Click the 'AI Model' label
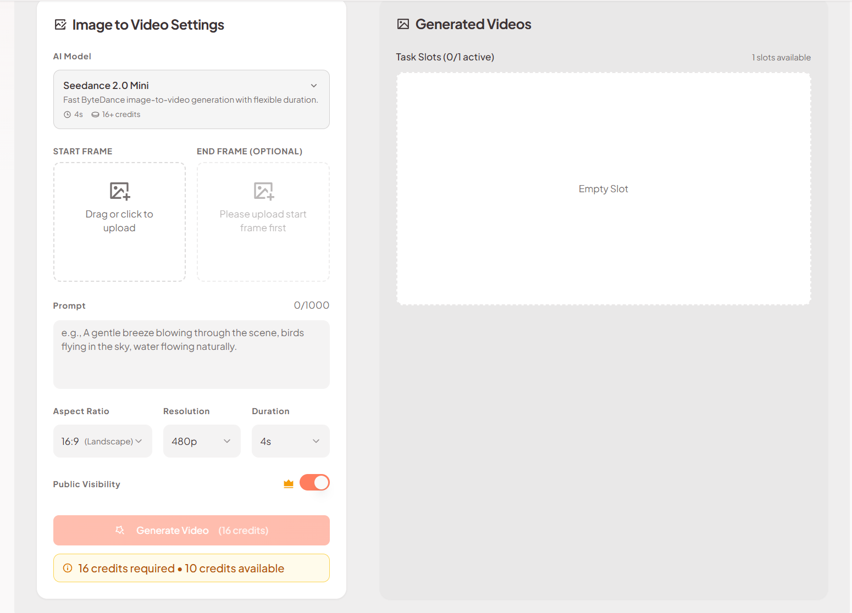This screenshot has height=613, width=852. coord(72,57)
